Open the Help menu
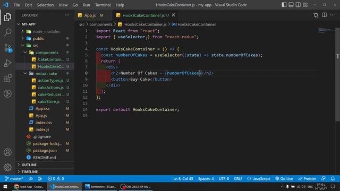The image size is (340, 191). [120, 5]
